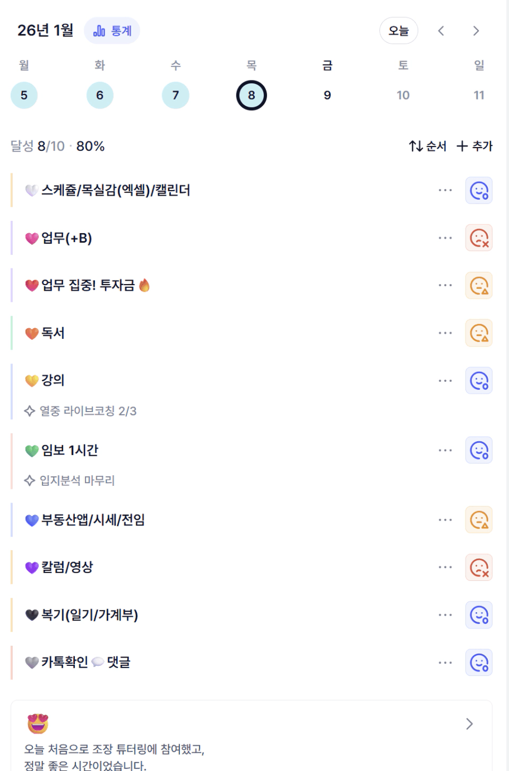Expand the diary note with right chevron
The image size is (509, 771).
[469, 724]
